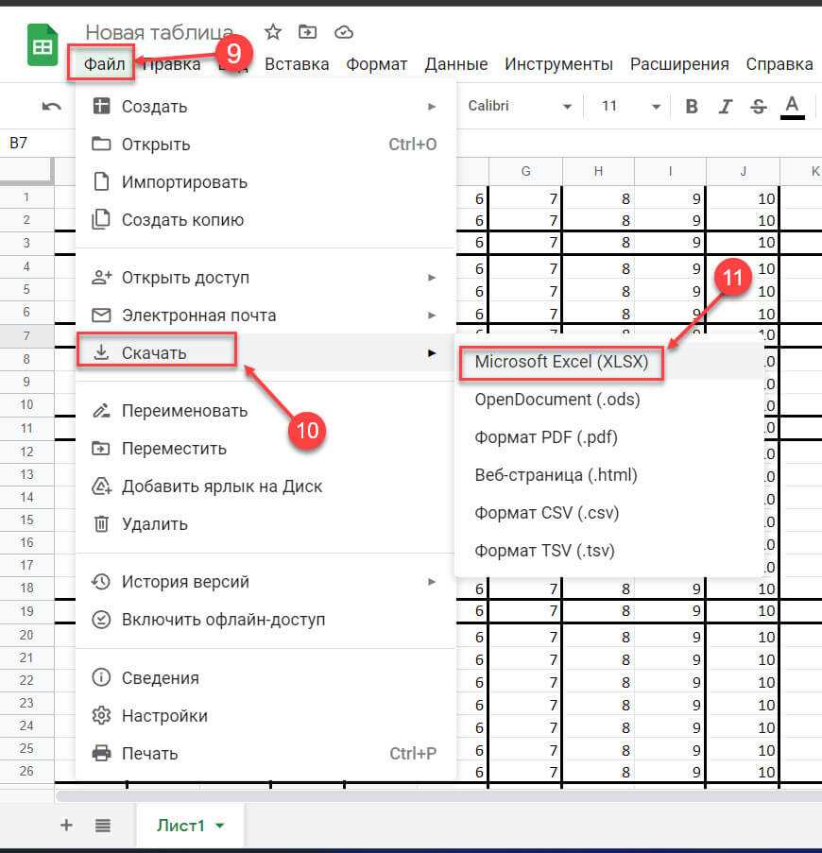Select column G header
822x853 pixels.
(525, 171)
